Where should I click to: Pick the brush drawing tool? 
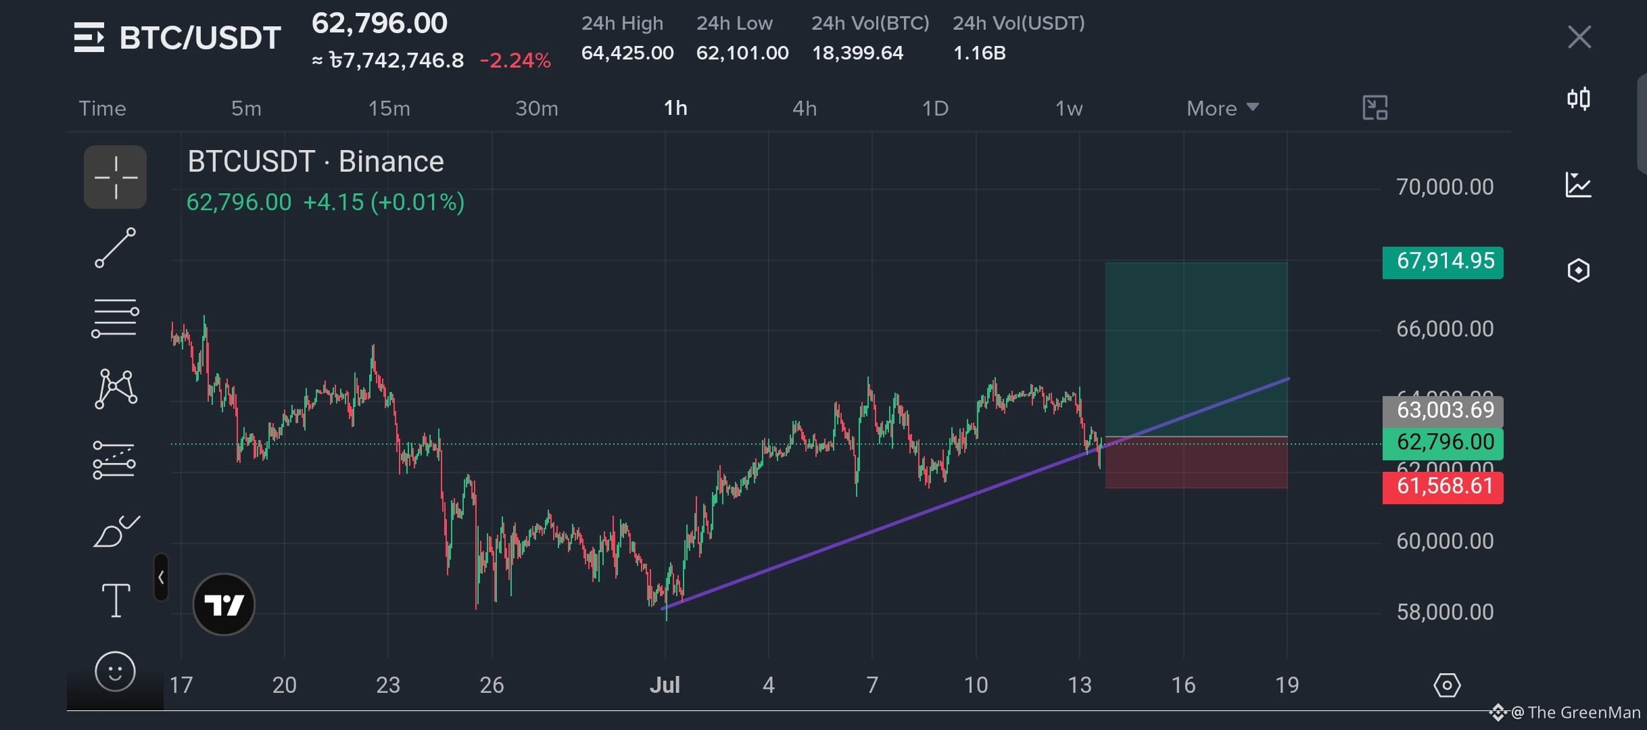coord(116,531)
